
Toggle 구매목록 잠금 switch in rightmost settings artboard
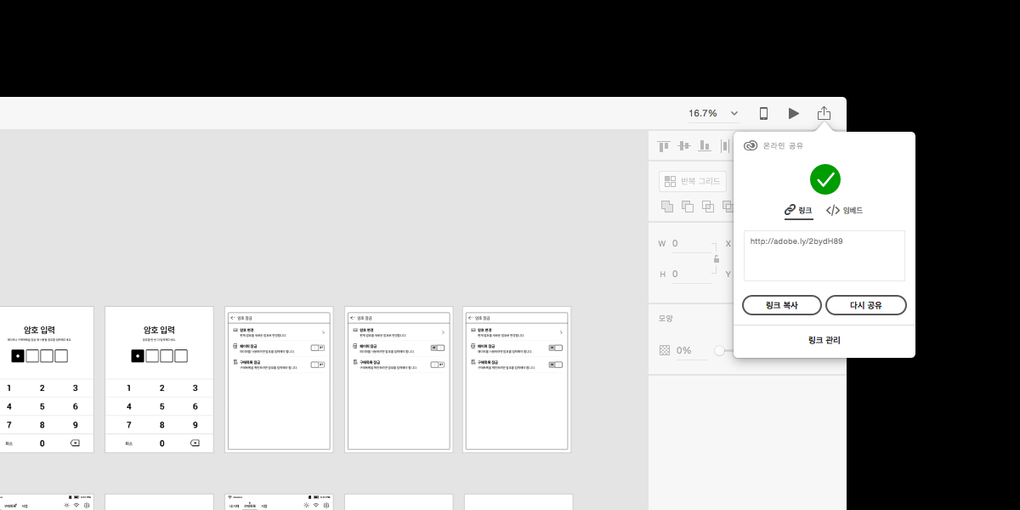[555, 365]
